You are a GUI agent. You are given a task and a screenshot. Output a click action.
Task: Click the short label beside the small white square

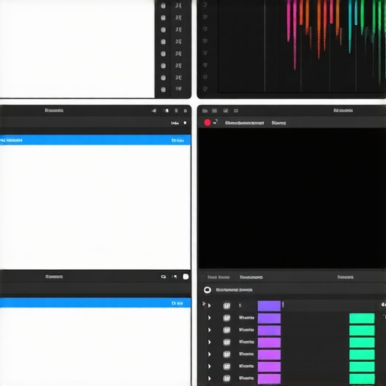[175, 123]
